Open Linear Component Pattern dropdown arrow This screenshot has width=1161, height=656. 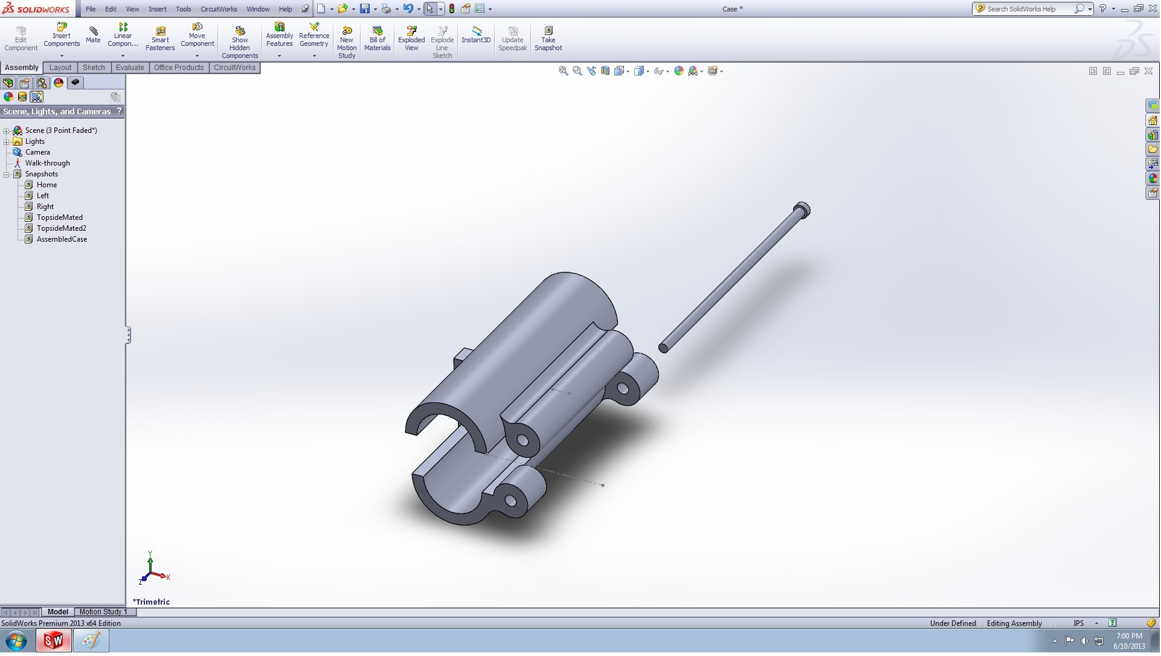click(x=123, y=56)
